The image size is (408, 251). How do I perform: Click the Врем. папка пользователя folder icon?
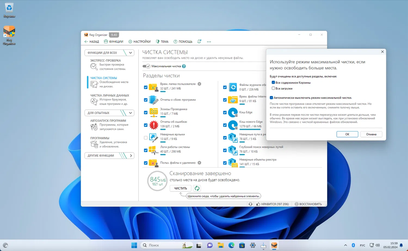coord(153,87)
